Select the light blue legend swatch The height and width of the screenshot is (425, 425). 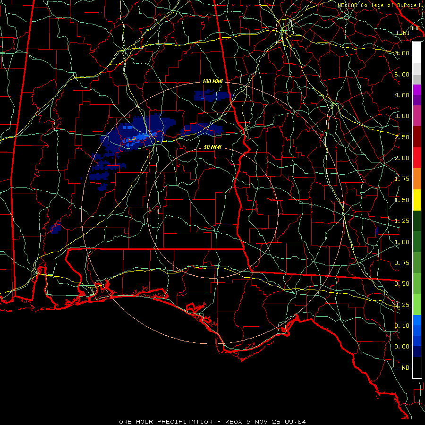(x=417, y=320)
